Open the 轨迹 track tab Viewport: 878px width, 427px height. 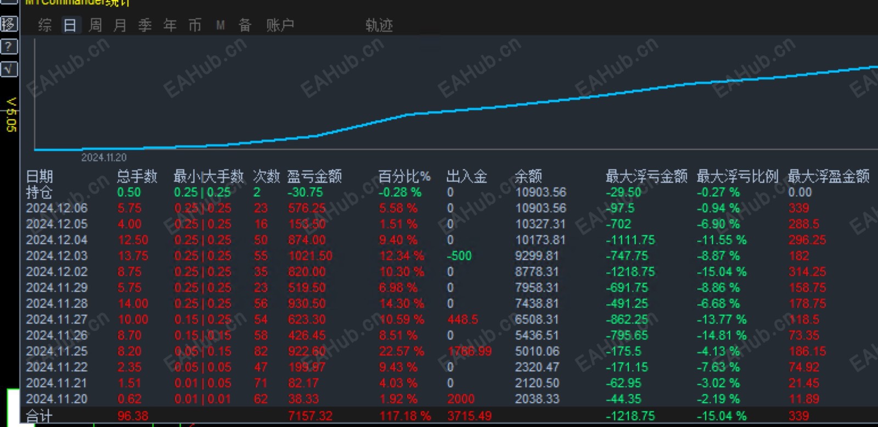pos(379,25)
